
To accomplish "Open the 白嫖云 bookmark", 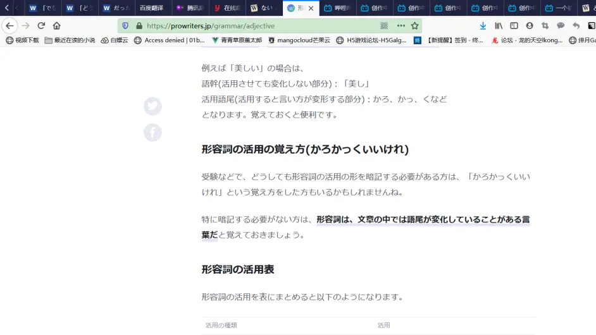I will pos(115,40).
